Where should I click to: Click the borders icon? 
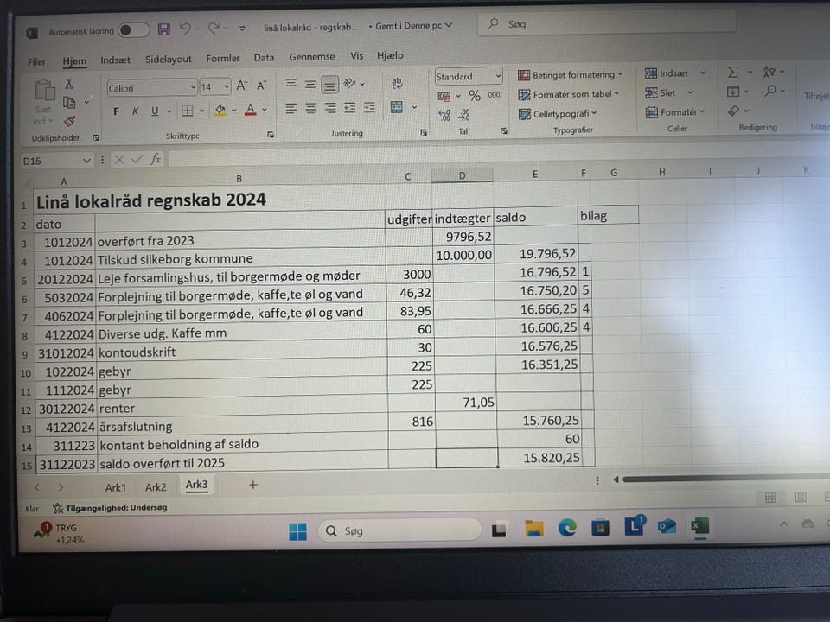(188, 110)
